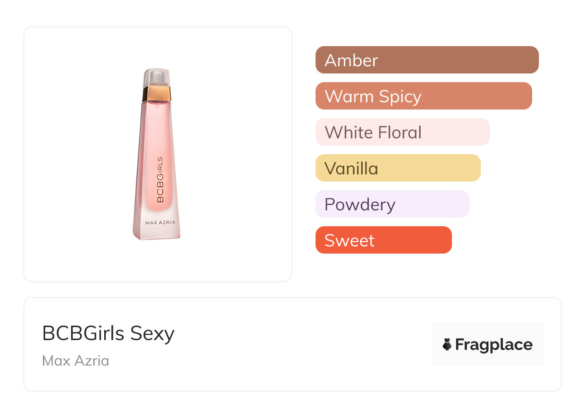
Task: Click the 'Powdery' text label
Action: [x=360, y=204]
